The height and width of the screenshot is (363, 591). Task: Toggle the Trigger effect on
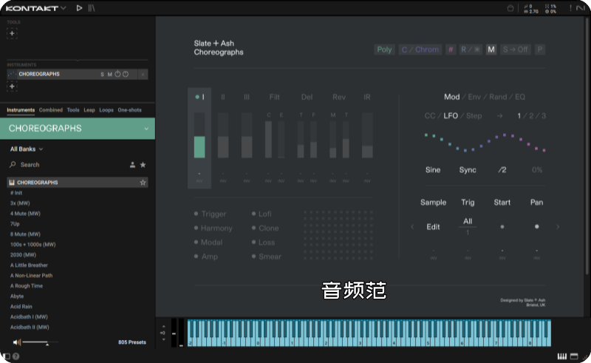(196, 214)
